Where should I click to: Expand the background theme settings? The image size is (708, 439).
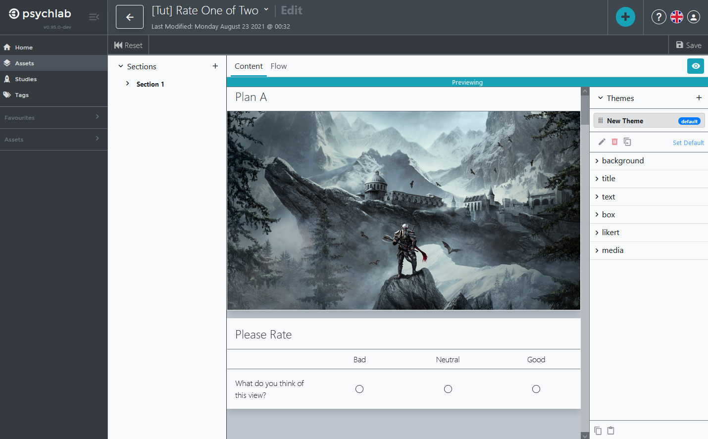623,161
